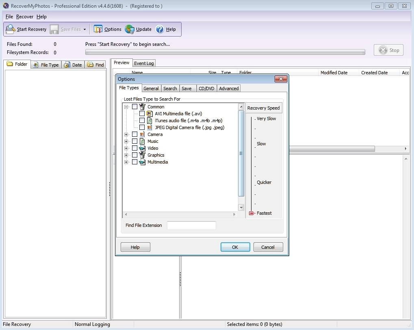Click the blue Help question mark icon
This screenshot has width=414, height=330.
click(x=160, y=29)
